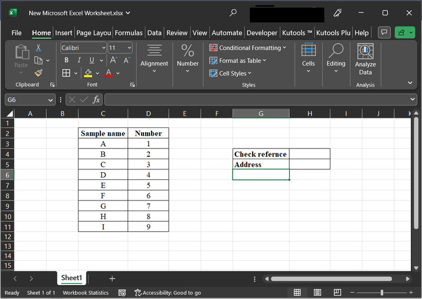Image resolution: width=422 pixels, height=299 pixels.
Task: Add a new sheet with plus icon
Action: (x=112, y=278)
